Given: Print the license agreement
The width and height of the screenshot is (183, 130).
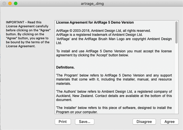Looking at the screenshot, I should (63, 121).
